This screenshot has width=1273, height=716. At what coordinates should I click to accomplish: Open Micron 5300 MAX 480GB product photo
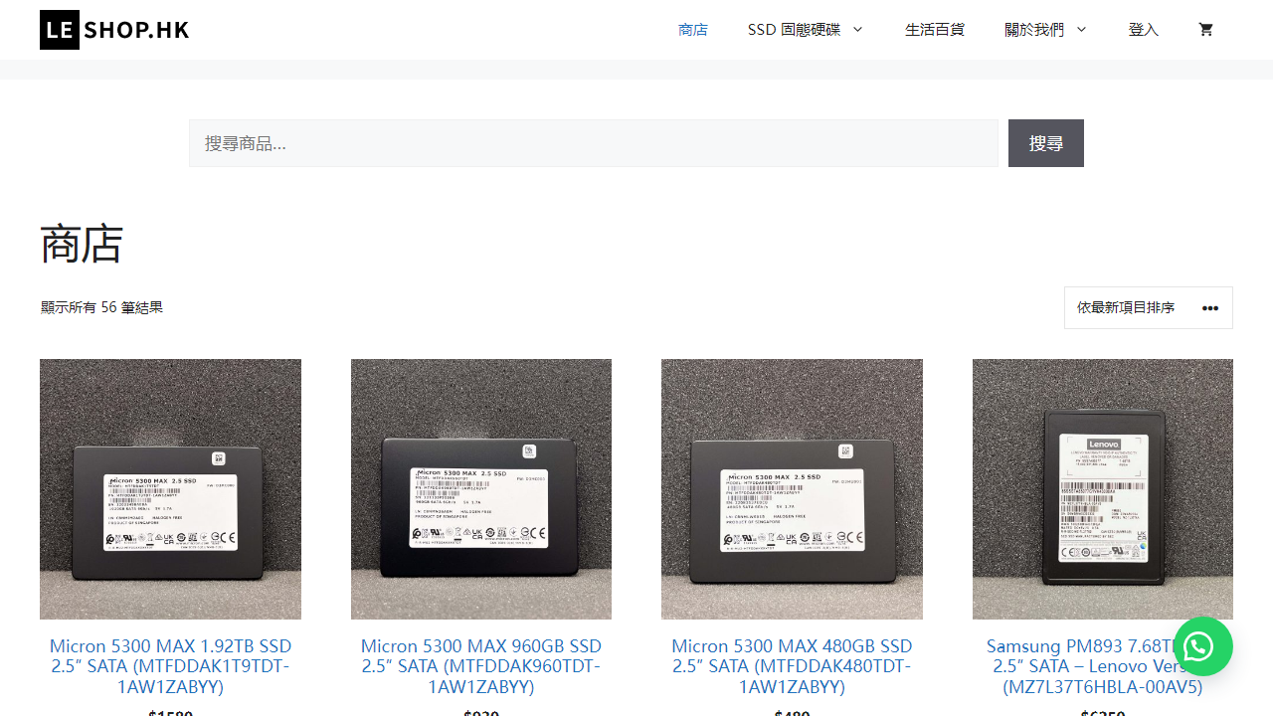[x=792, y=489]
